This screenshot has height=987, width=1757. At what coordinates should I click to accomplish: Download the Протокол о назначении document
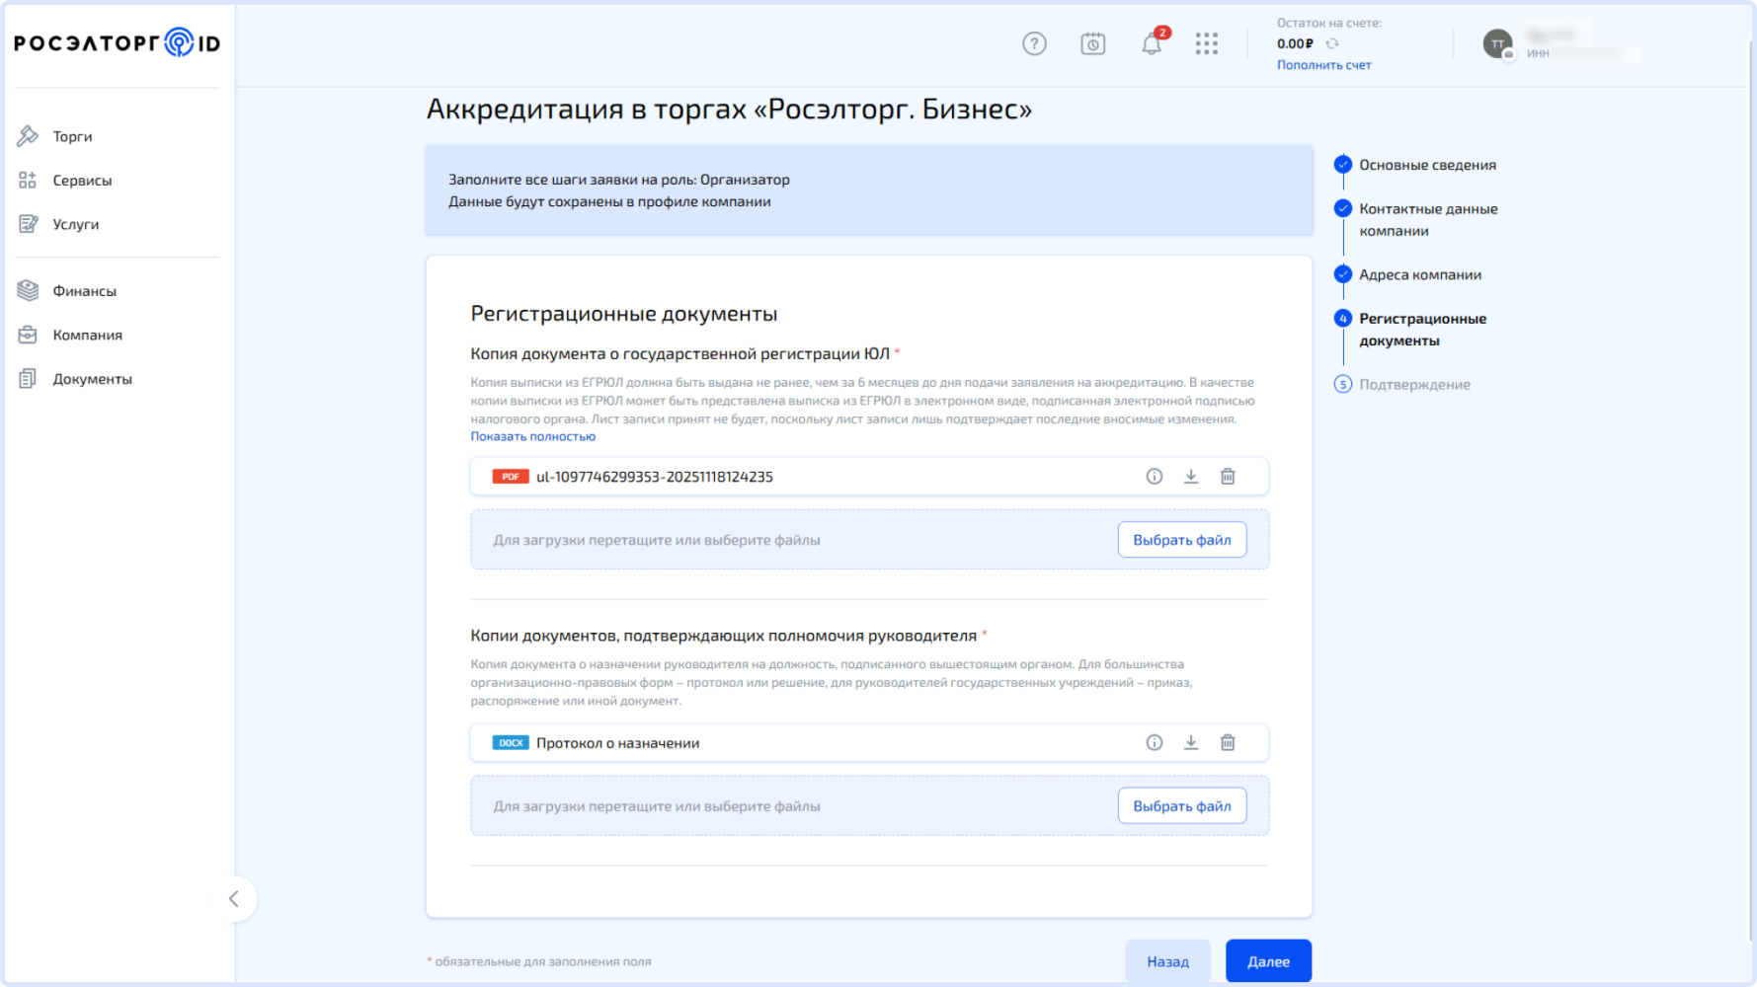tap(1191, 743)
